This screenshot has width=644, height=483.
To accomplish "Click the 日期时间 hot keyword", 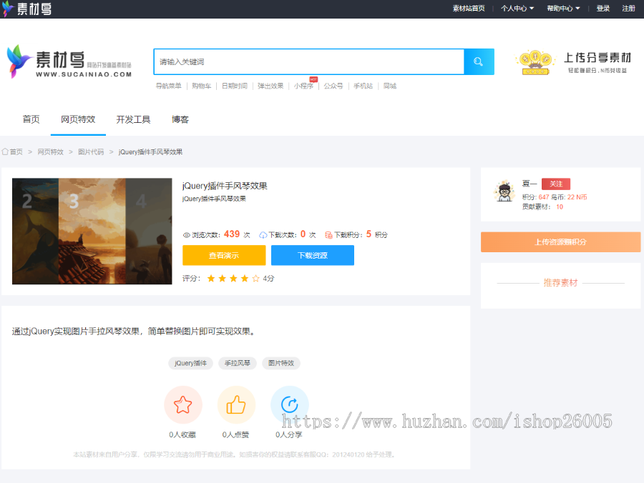I will (x=235, y=86).
